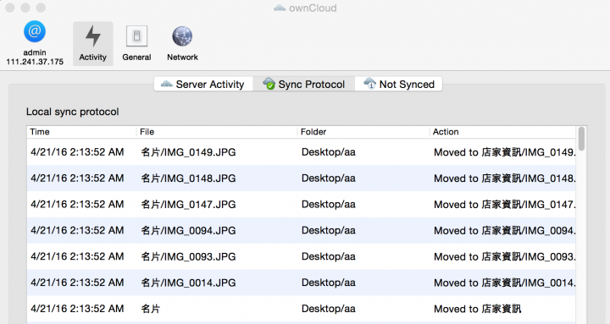The image size is (610, 324).
Task: Select the Activity lightning bolt icon
Action: coord(93,36)
